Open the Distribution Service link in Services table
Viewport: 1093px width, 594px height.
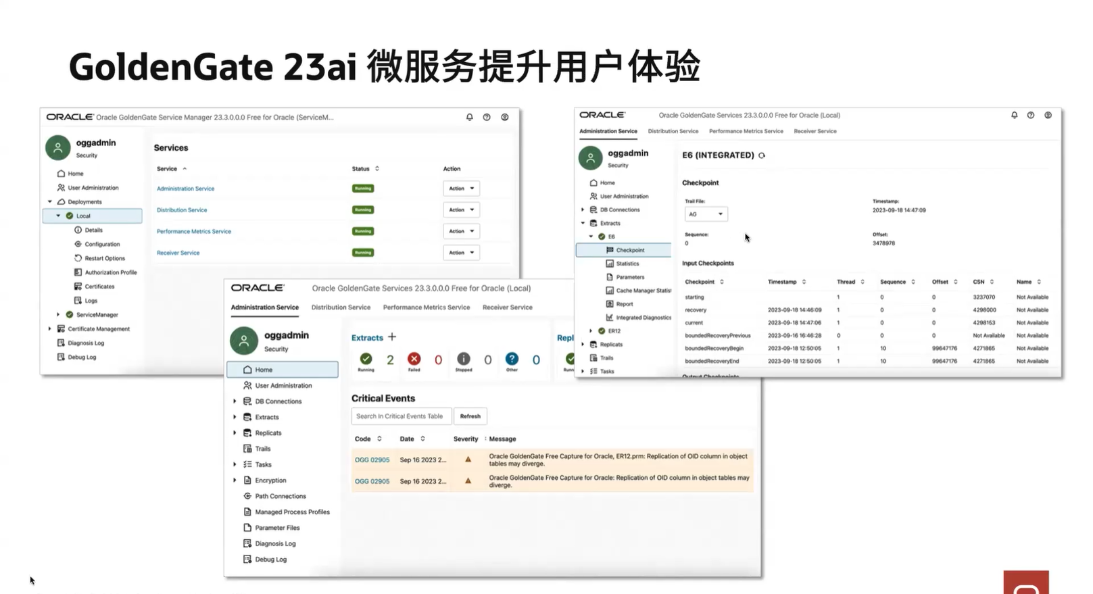tap(182, 210)
